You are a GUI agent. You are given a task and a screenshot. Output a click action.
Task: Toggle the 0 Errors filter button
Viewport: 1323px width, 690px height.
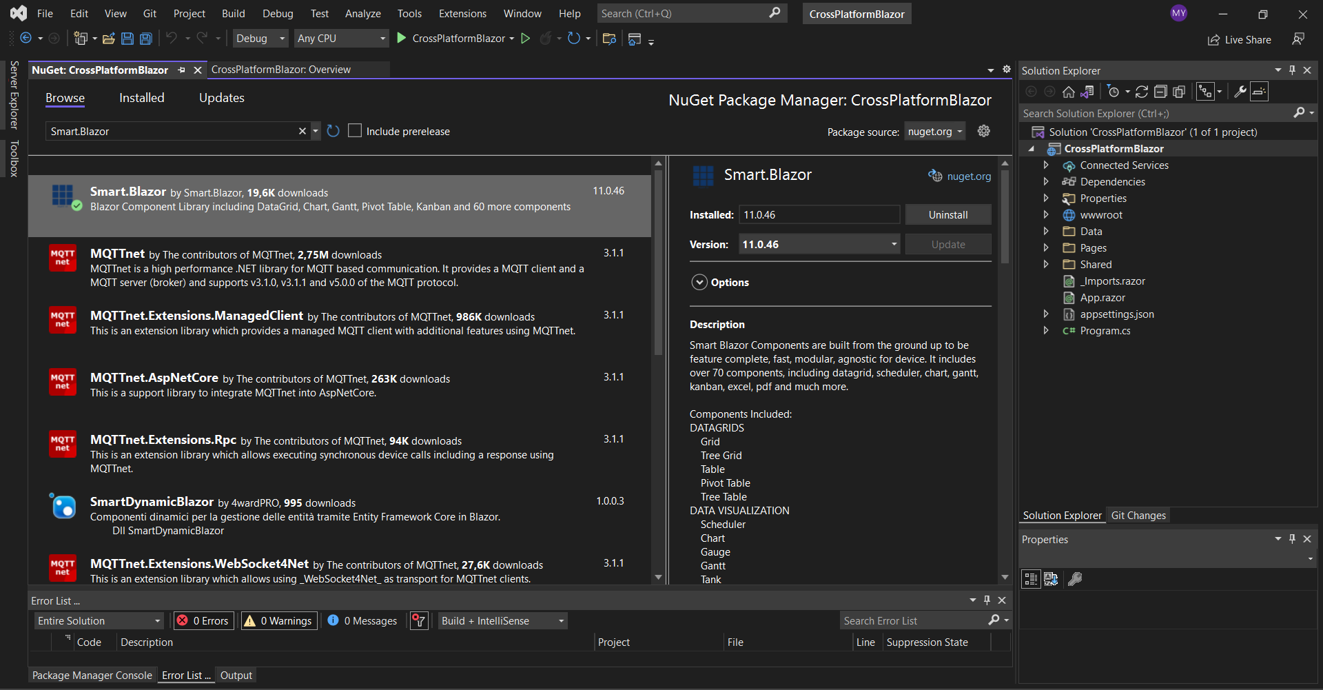point(204,620)
